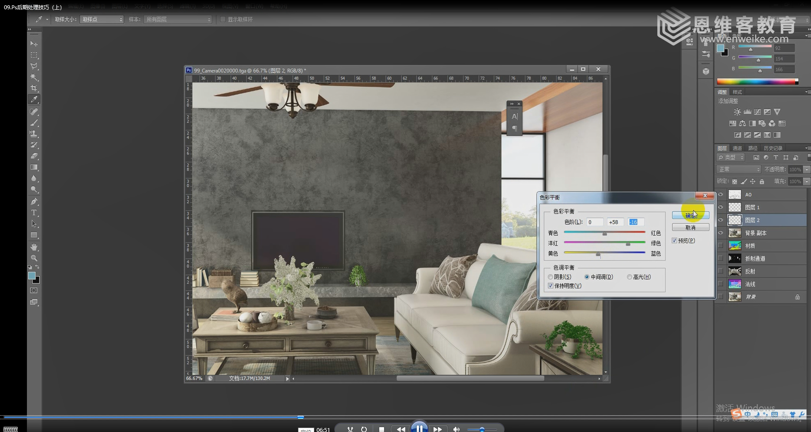The width and height of the screenshot is (811, 432).
Task: Select the Pen tool
Action: tap(34, 201)
